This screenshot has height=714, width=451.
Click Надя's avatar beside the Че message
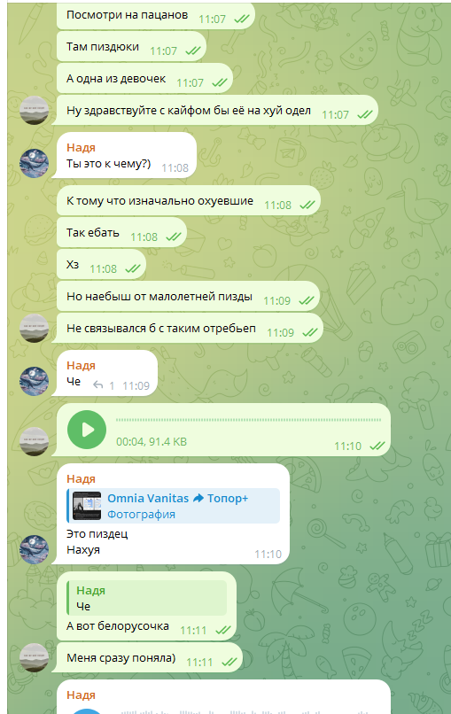click(x=35, y=381)
